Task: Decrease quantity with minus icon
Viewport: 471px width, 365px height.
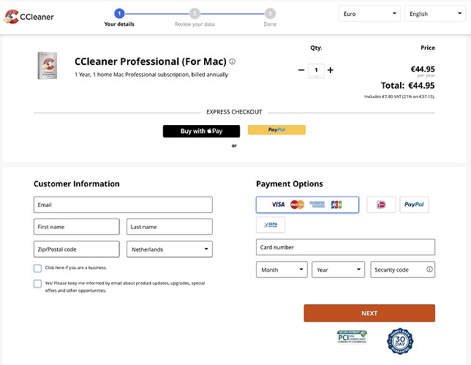Action: coord(301,70)
